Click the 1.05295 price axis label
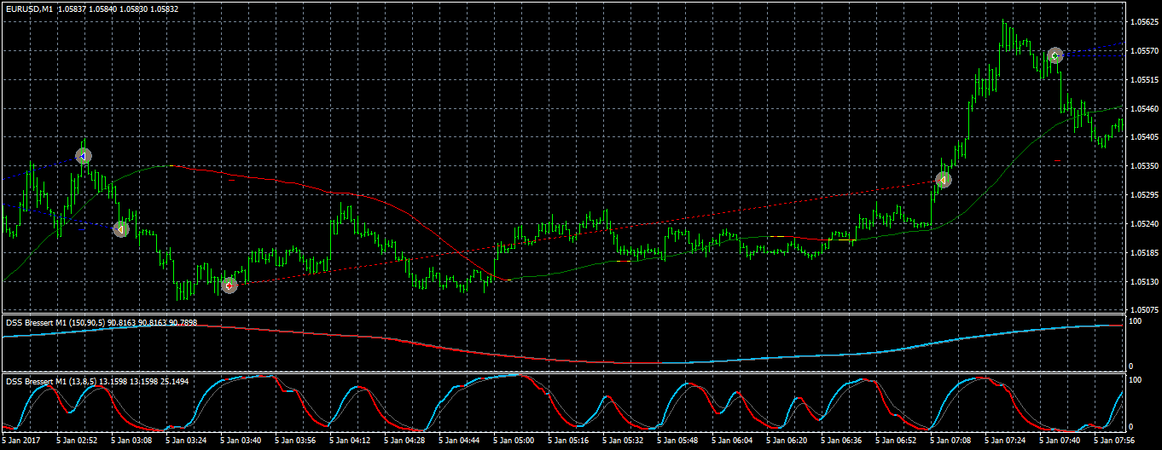The width and height of the screenshot is (1162, 450). [1143, 195]
